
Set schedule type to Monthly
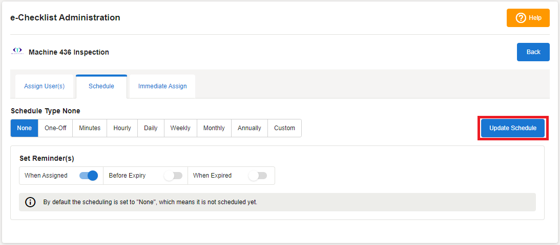pos(214,128)
